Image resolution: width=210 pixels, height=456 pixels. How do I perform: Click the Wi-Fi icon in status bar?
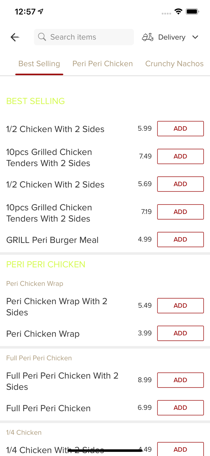coord(178,11)
